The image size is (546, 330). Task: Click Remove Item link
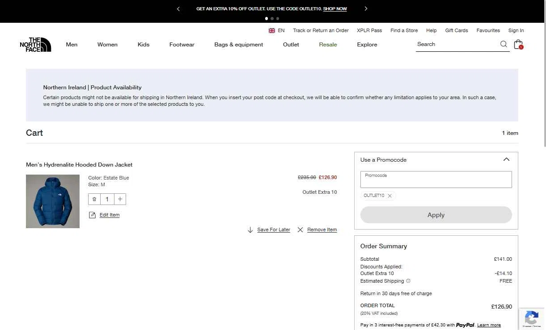point(322,230)
